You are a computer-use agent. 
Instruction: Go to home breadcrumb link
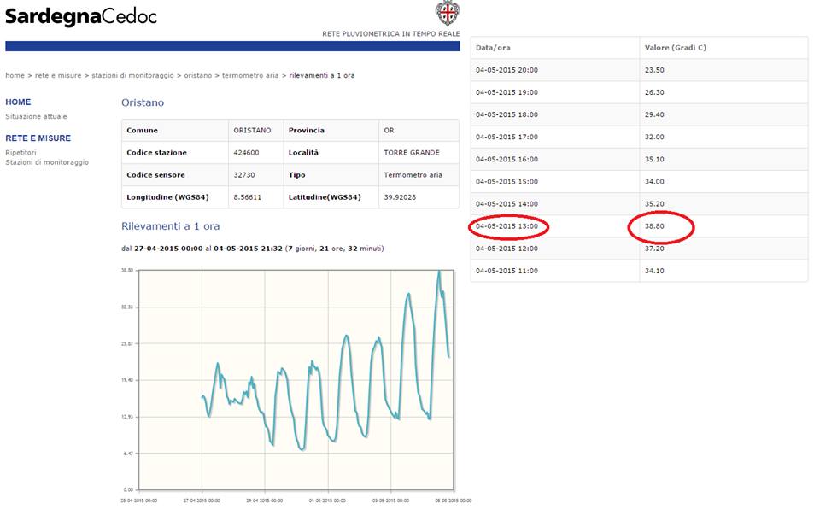point(15,75)
